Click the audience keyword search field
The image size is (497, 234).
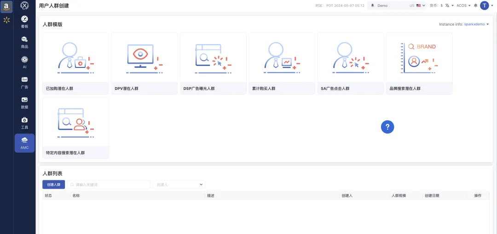[110, 184]
